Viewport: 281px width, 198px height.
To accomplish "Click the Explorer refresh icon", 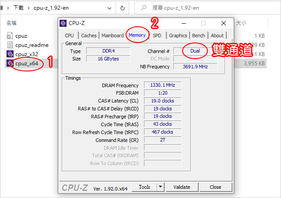I will (x=123, y=8).
